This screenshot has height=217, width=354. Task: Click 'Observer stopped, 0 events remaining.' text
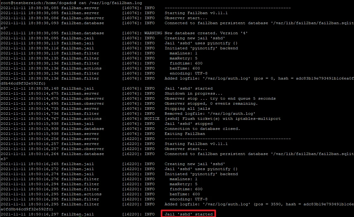coord(211,103)
